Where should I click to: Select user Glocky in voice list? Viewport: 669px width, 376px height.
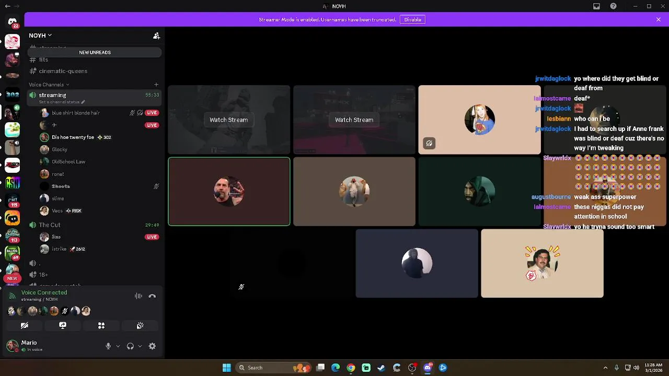pyautogui.click(x=60, y=149)
